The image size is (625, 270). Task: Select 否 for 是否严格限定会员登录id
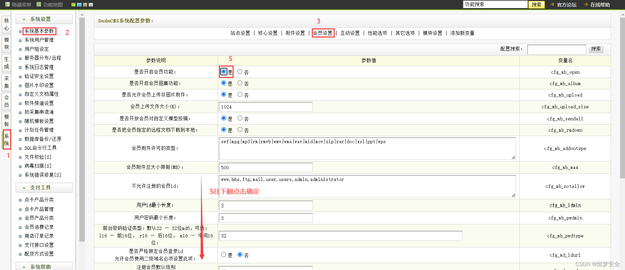point(240,254)
